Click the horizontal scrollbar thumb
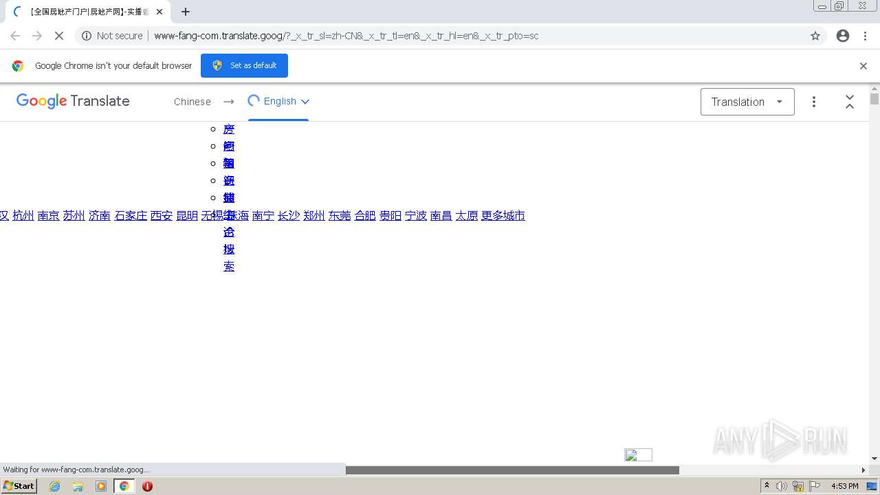The width and height of the screenshot is (880, 495). pyautogui.click(x=512, y=470)
